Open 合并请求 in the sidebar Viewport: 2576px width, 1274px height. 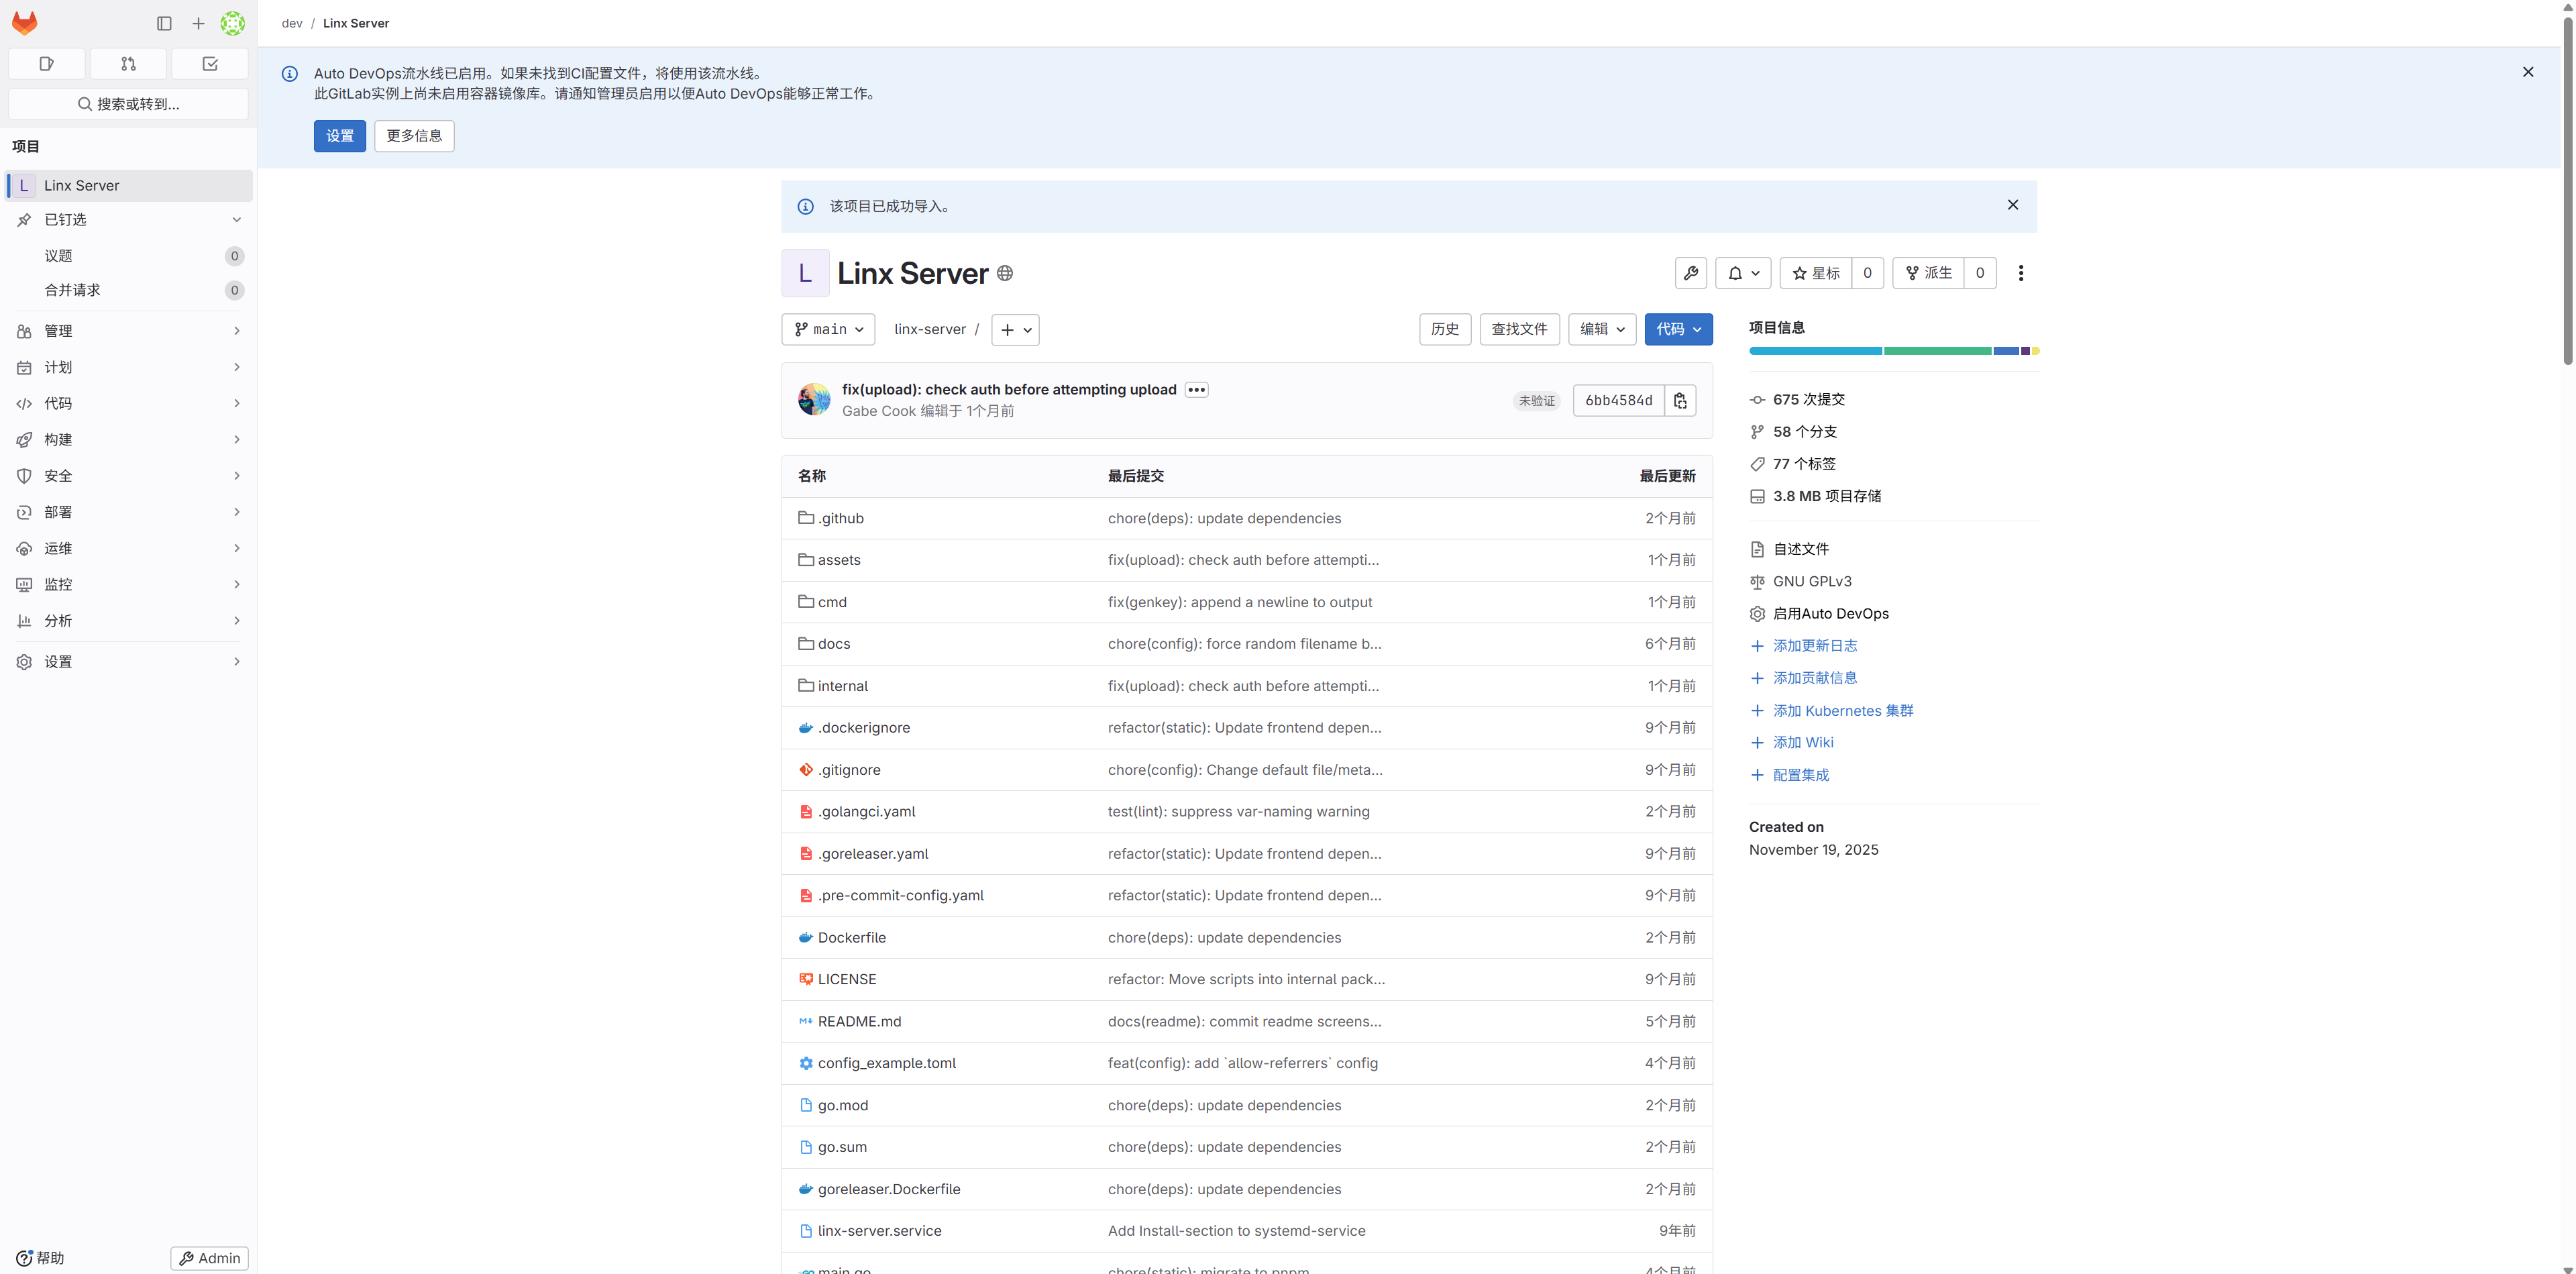click(128, 290)
